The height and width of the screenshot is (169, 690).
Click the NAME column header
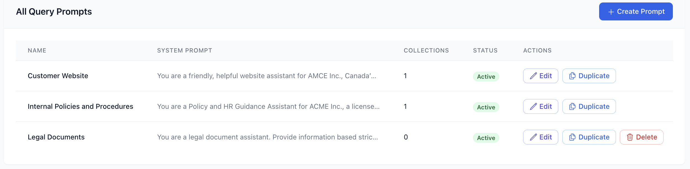[x=37, y=51]
